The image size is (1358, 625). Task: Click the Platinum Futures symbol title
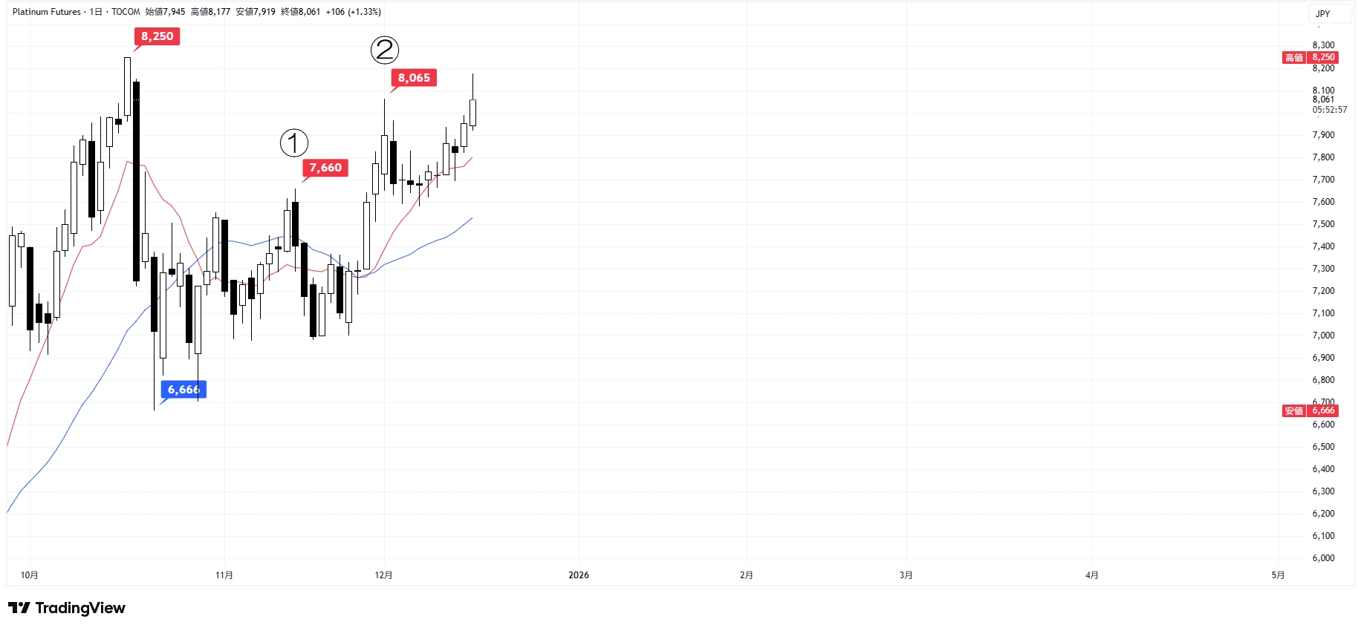pyautogui.click(x=46, y=12)
